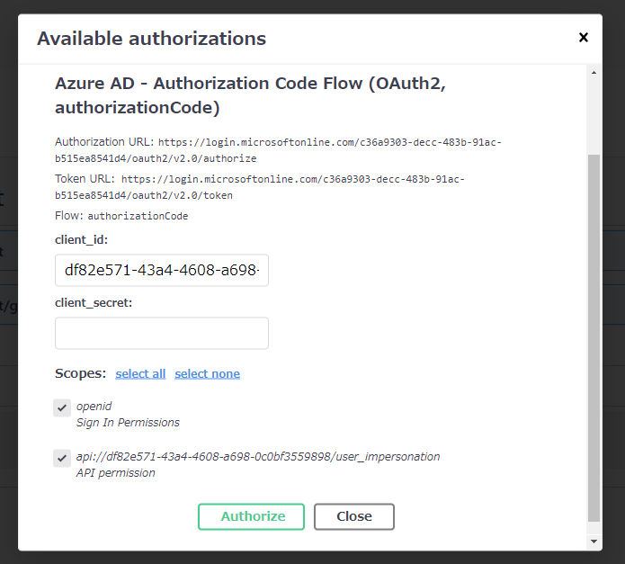Viewport: 625px width, 564px height.
Task: Click the 'client_secret:' label
Action: point(94,303)
